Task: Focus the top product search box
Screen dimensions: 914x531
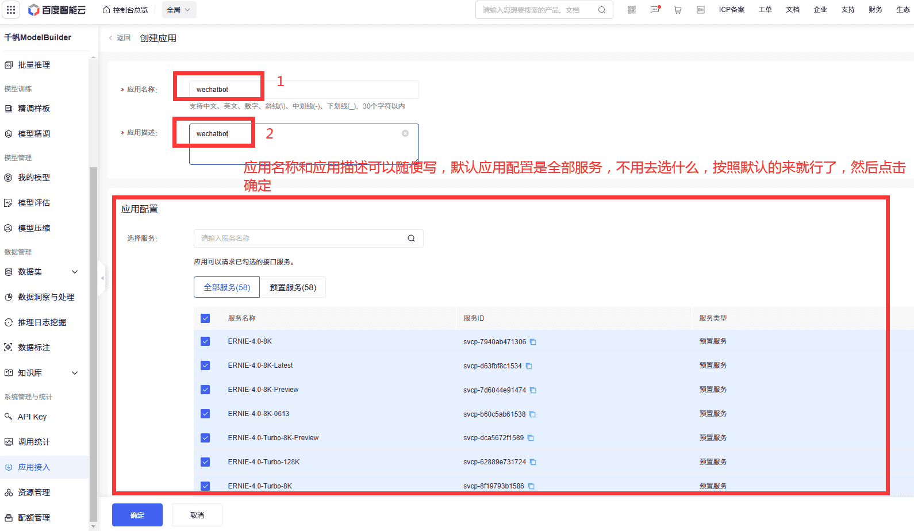Action: [x=544, y=10]
